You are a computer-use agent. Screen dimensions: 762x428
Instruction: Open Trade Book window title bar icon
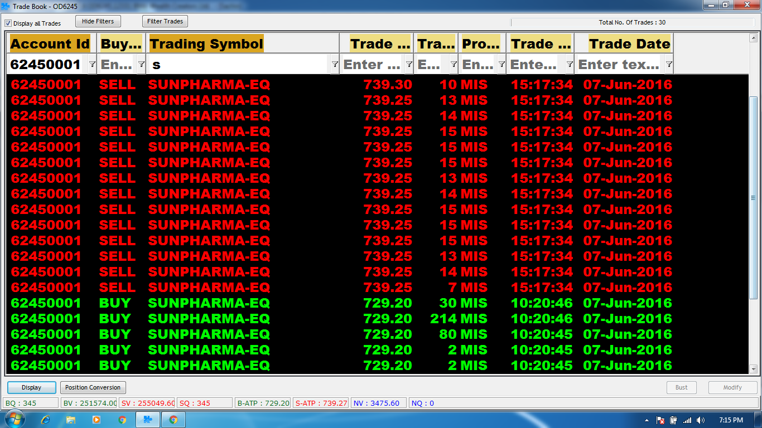(x=6, y=6)
